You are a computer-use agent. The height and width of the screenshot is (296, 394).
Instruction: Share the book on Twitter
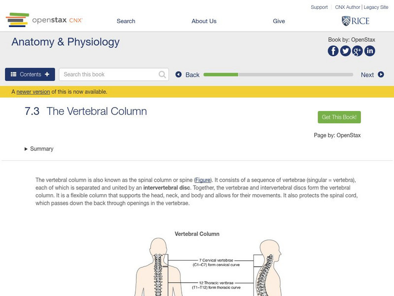pos(345,51)
